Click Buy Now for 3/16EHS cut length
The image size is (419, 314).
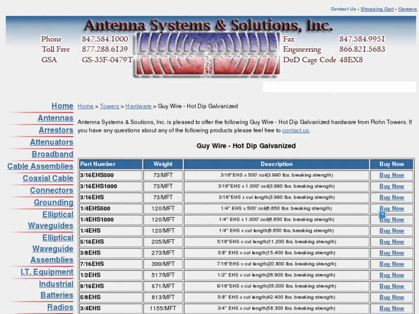click(391, 198)
